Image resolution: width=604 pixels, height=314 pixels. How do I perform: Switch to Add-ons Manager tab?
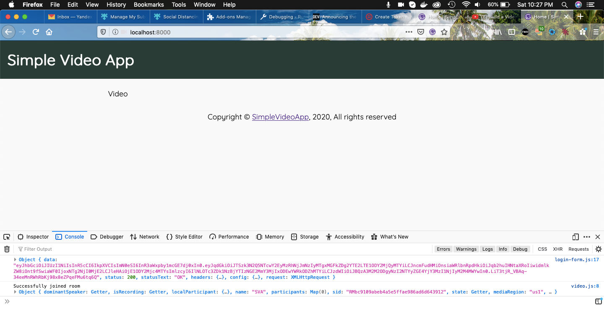tap(229, 17)
